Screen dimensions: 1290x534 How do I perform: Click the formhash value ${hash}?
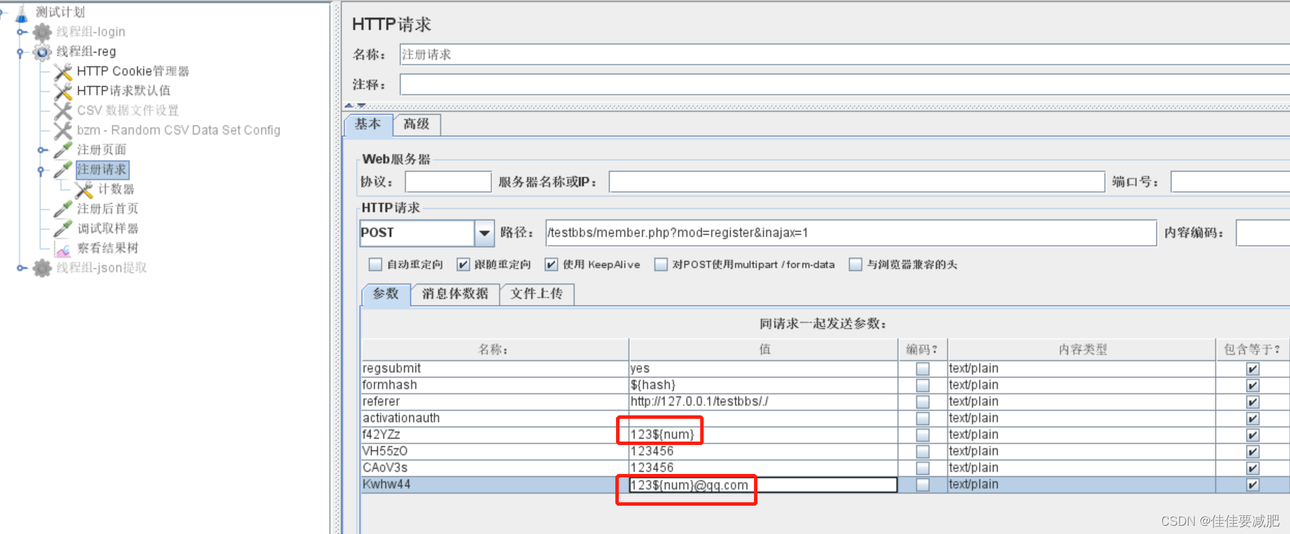(x=763, y=385)
